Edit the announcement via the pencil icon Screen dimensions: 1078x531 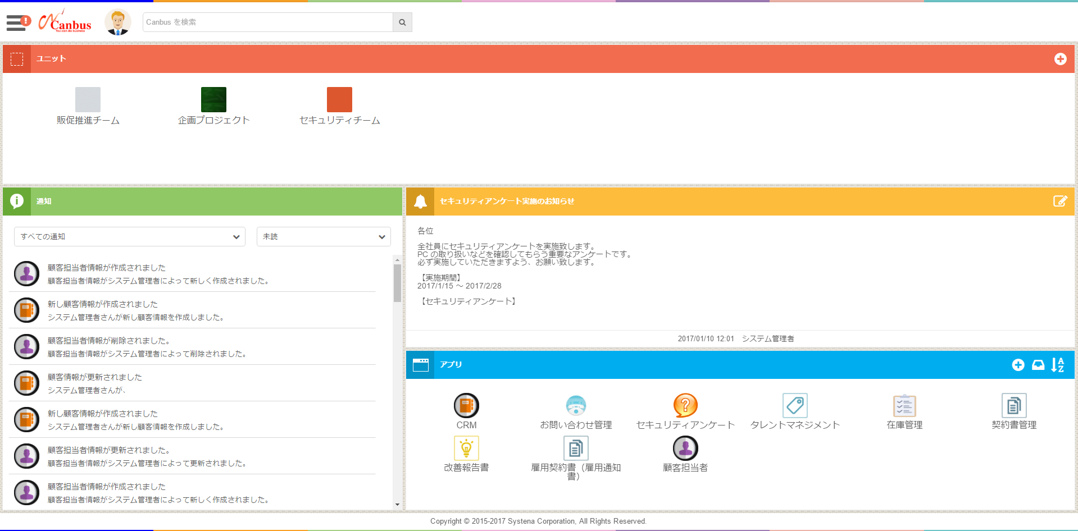point(1059,201)
